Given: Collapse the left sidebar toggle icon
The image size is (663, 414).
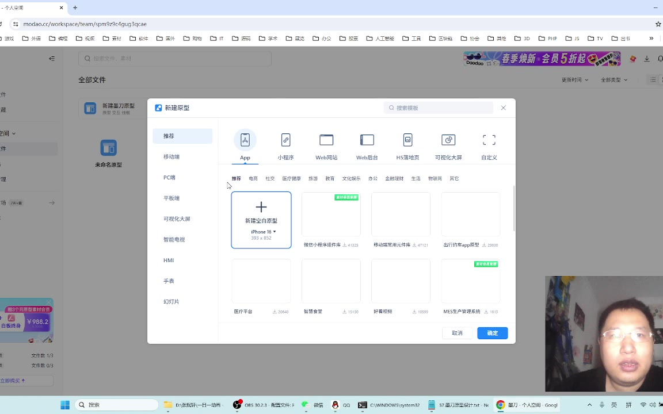Looking at the screenshot, I should 52,58.
